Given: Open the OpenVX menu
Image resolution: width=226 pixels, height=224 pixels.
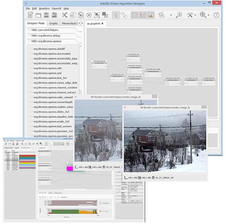Looking at the screenshot, I should (x=56, y=8).
